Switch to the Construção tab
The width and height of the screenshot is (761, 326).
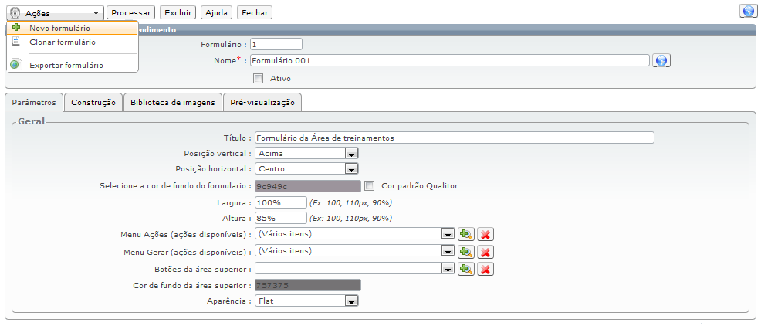tap(93, 103)
